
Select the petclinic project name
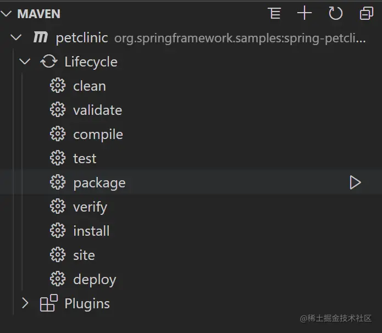pyautogui.click(x=82, y=38)
